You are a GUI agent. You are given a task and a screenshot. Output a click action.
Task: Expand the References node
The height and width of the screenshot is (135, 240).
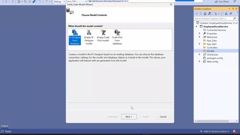[x=199, y=37]
